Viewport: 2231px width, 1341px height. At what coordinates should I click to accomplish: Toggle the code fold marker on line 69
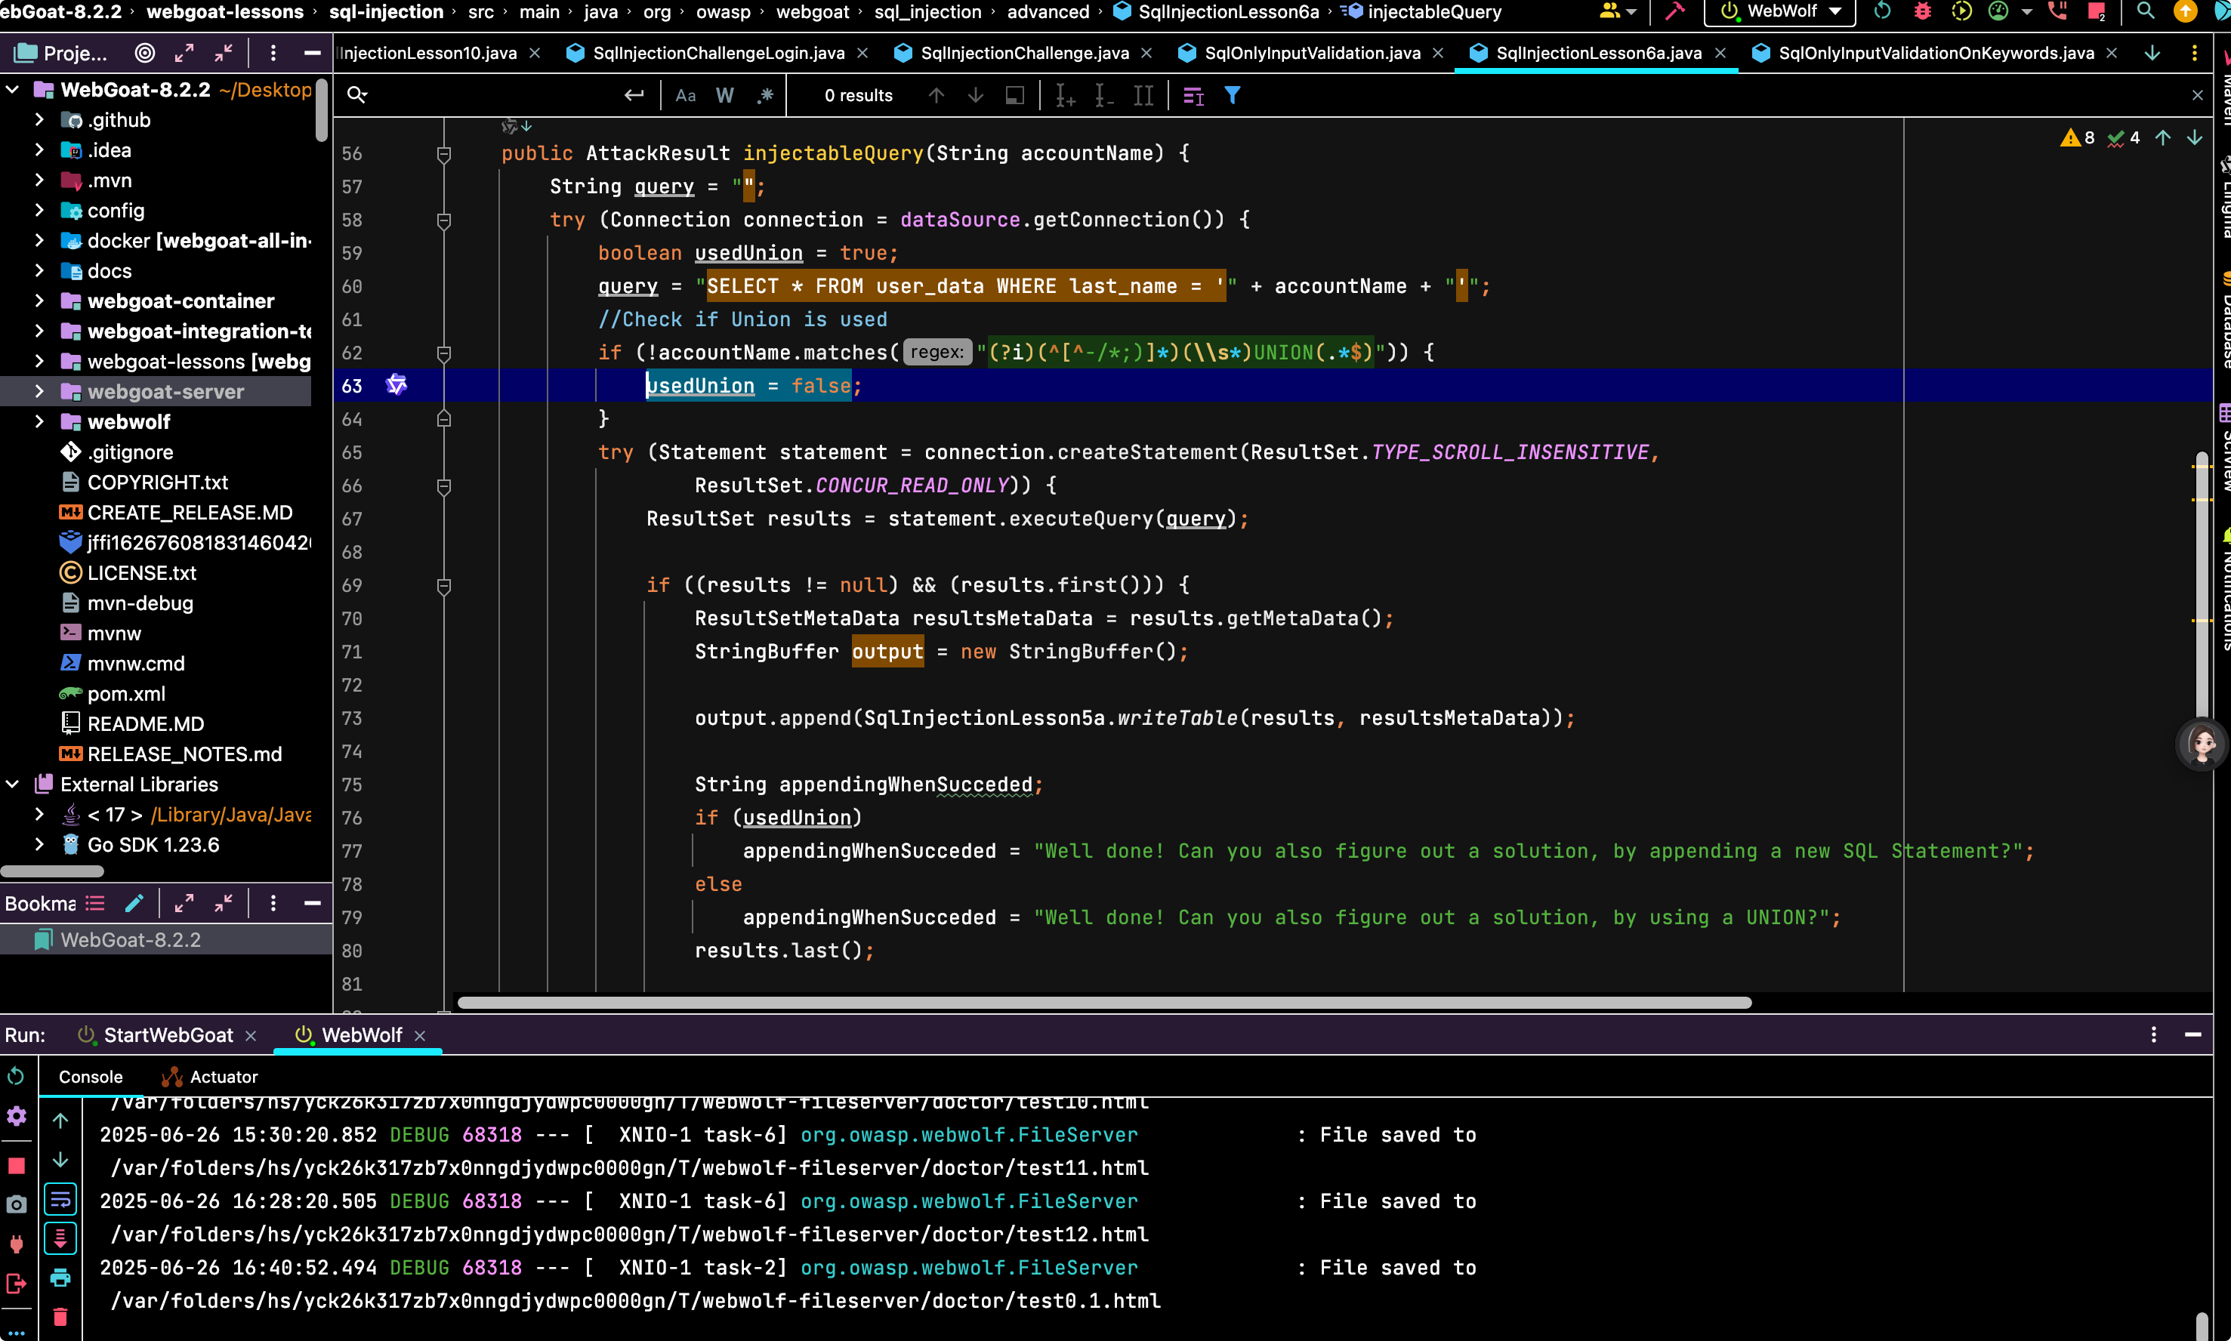(443, 587)
